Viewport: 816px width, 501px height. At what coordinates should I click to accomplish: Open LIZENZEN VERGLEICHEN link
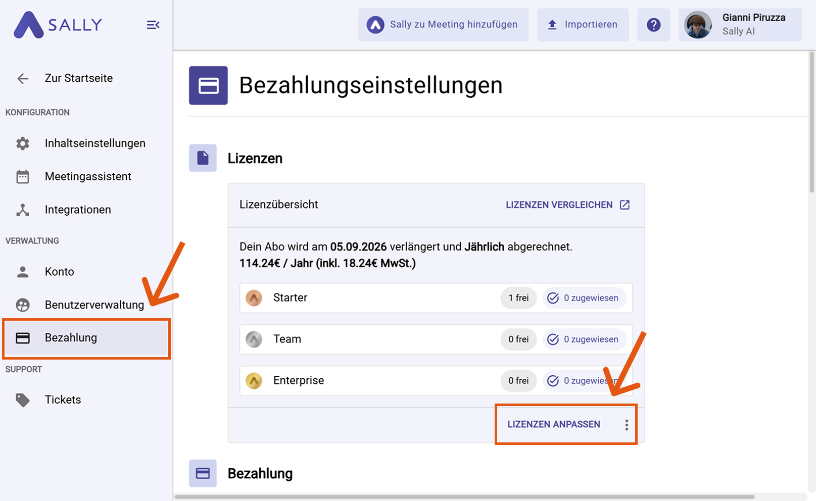click(560, 205)
